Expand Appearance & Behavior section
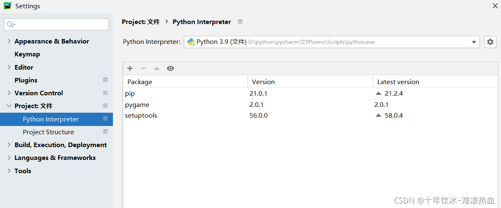 point(9,41)
